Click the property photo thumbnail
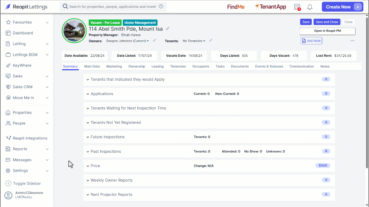 click(74, 31)
